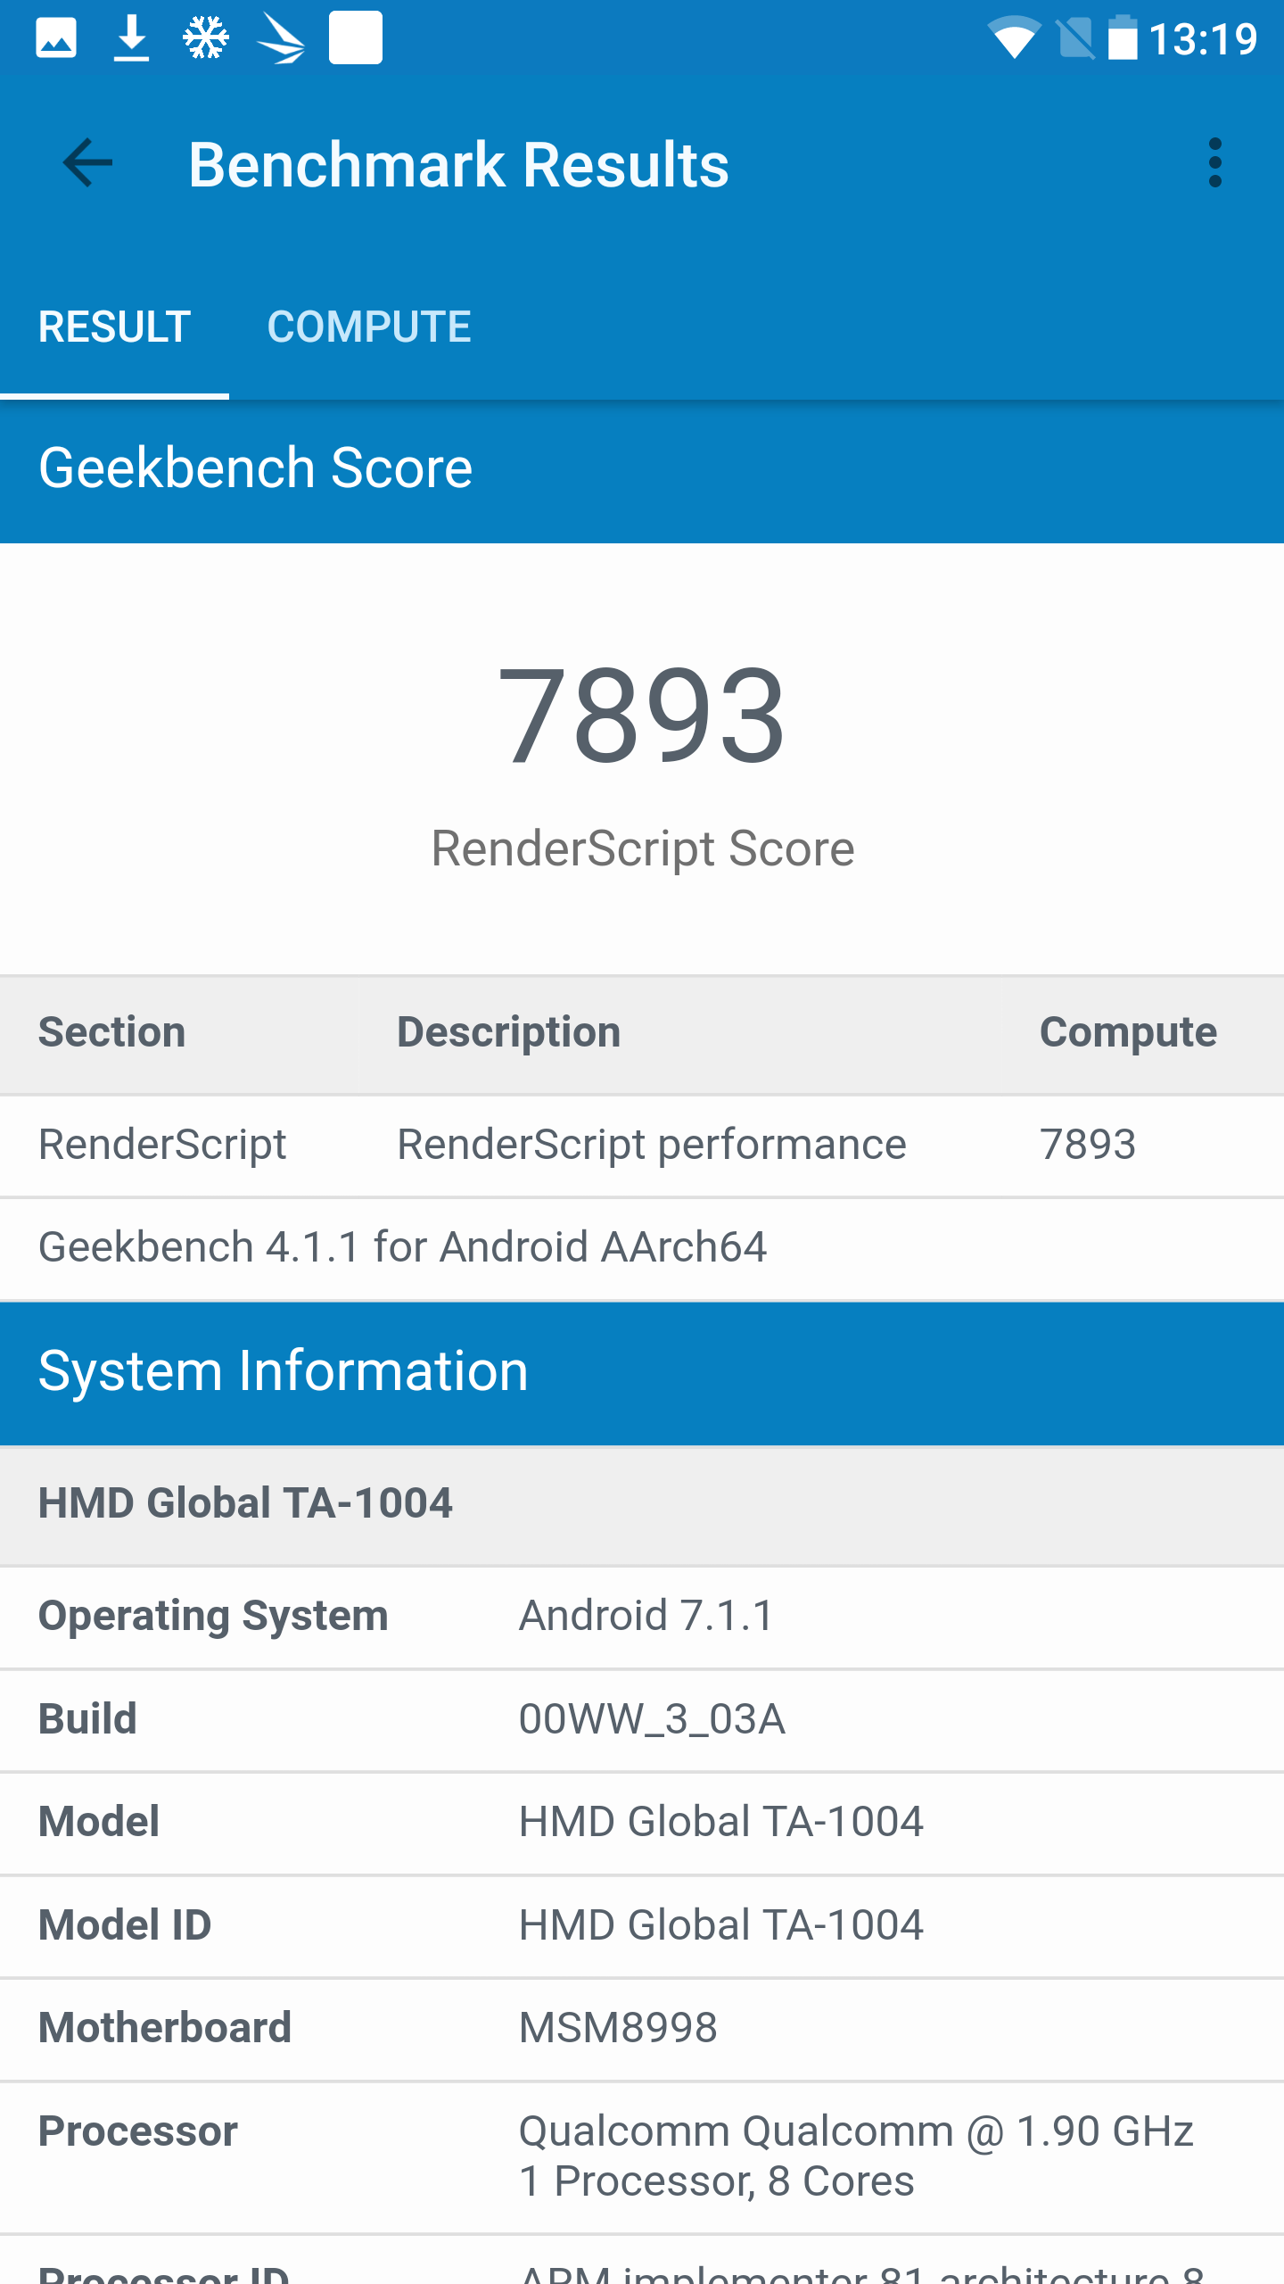The width and height of the screenshot is (1284, 2284).
Task: Tap the Android 7.1.1 value
Action: (x=646, y=1616)
